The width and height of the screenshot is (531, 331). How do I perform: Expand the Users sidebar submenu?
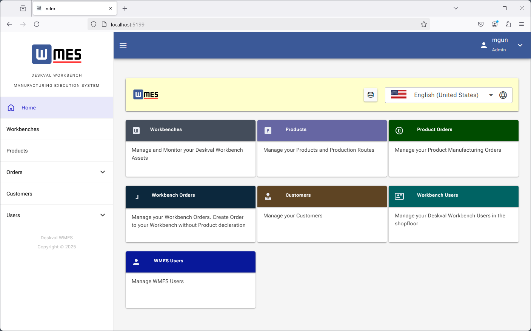coord(102,215)
